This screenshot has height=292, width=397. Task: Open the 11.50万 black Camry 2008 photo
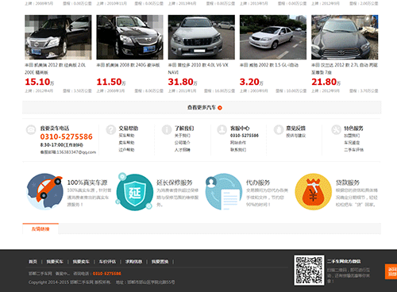click(129, 37)
